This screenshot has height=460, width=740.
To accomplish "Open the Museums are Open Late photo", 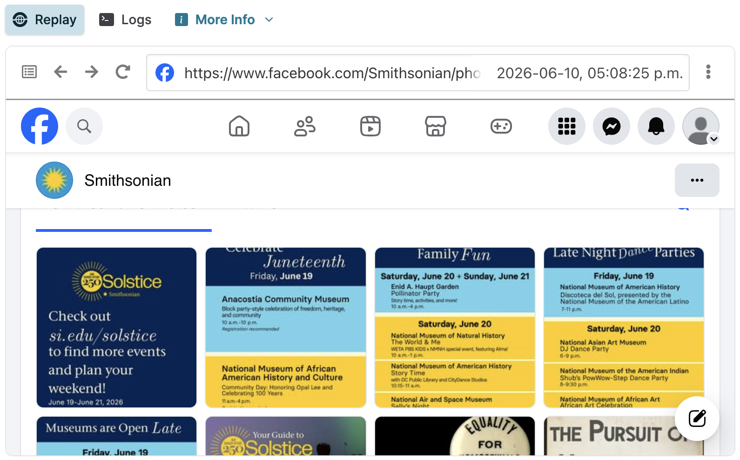I will tap(117, 436).
